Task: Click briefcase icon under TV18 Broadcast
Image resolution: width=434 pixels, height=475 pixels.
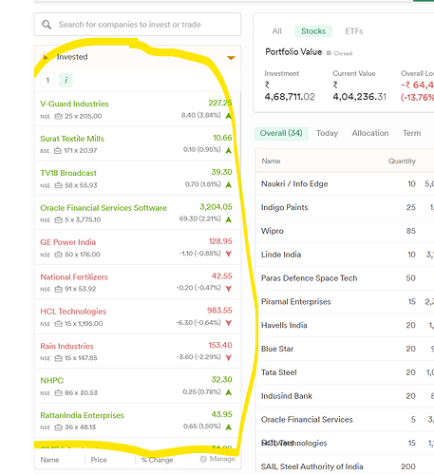Action: pos(58,185)
